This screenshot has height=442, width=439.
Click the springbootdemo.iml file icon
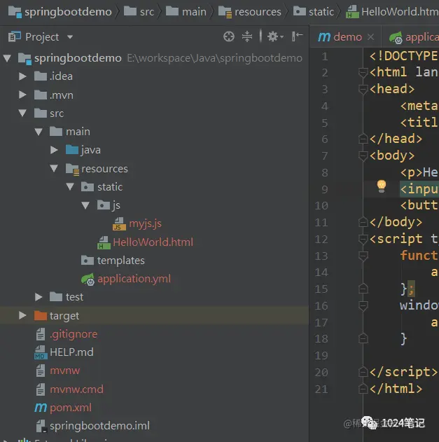[41, 426]
